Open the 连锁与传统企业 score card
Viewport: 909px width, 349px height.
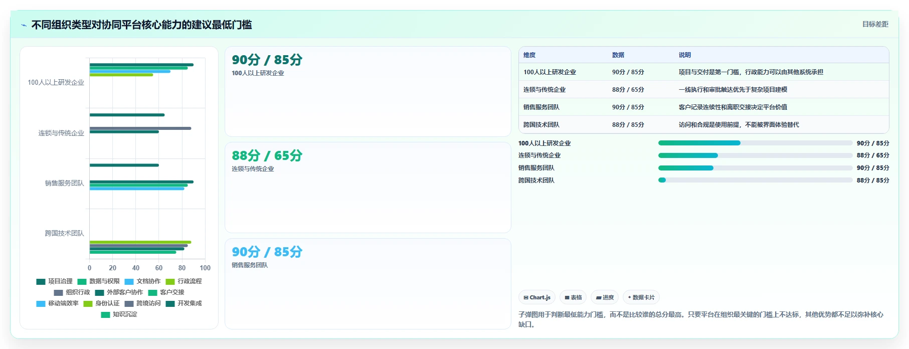(368, 188)
